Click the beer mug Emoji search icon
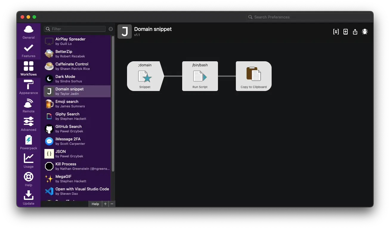 49,104
